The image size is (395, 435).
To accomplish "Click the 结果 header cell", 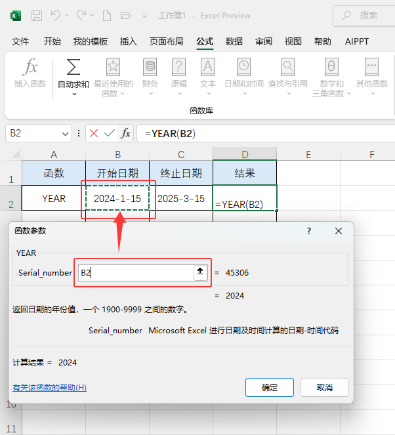I will point(245,173).
